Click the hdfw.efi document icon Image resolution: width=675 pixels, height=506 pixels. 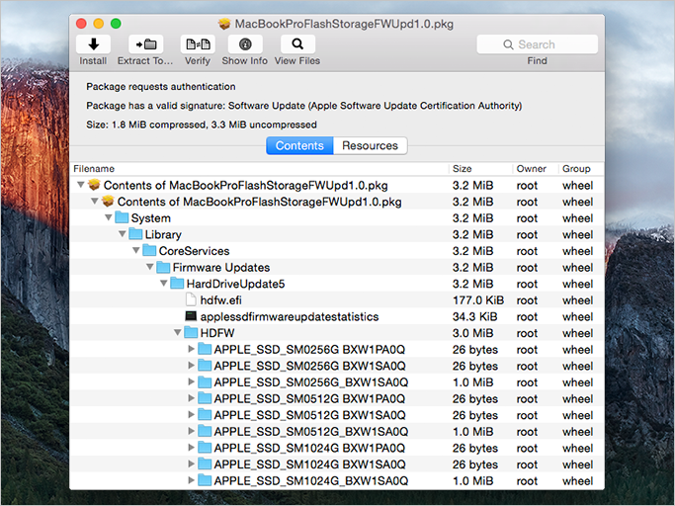point(191,299)
